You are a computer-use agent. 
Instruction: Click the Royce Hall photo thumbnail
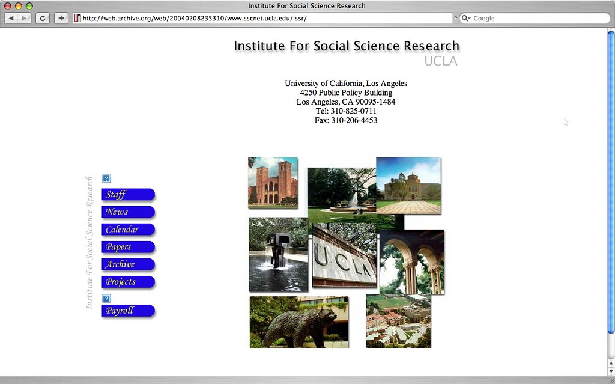click(272, 183)
